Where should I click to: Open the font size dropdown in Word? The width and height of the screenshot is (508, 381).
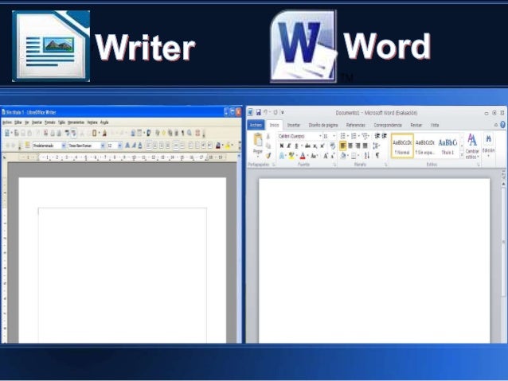click(334, 136)
